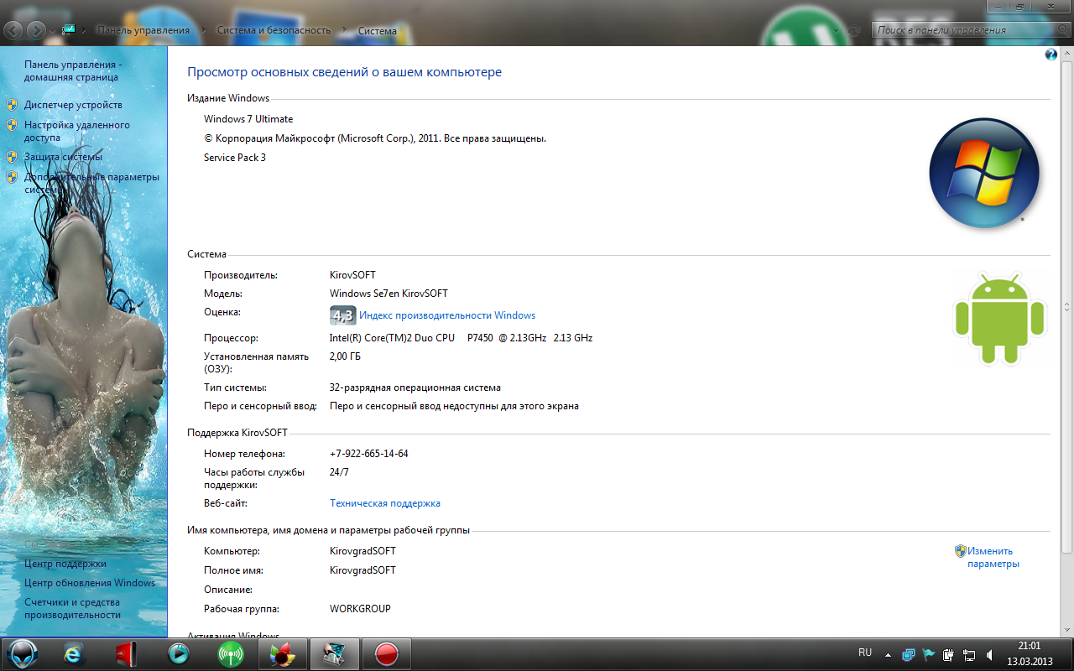The image size is (1074, 671).
Task: Click the 4,3 performance score badge
Action: 343,315
